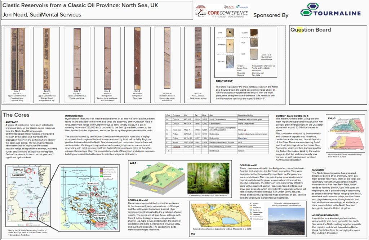Click the UK North Sea overview map

coord(29,196)
